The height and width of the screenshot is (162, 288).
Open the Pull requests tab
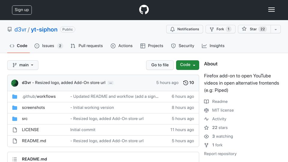87,46
